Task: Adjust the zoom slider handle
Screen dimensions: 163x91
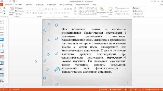Action: (150, 90)
